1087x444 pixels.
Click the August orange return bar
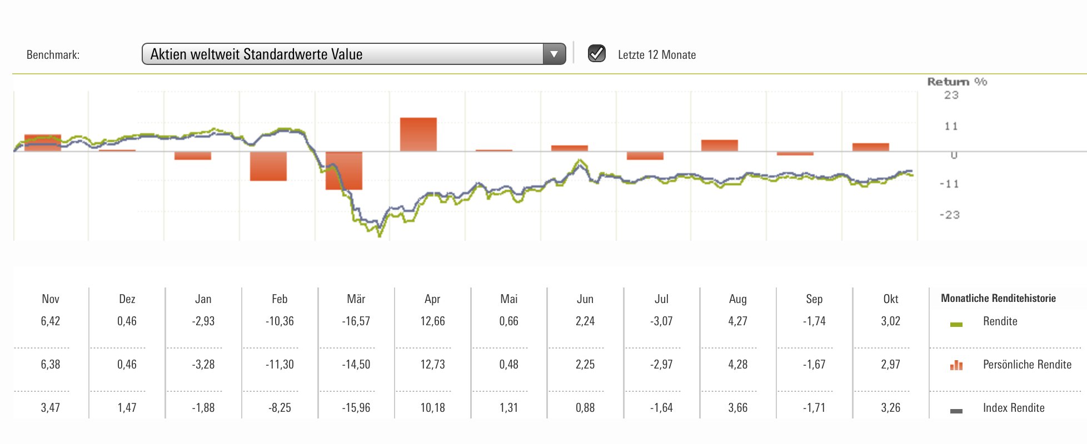[719, 145]
